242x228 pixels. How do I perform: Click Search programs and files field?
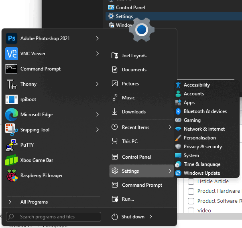coord(53,217)
